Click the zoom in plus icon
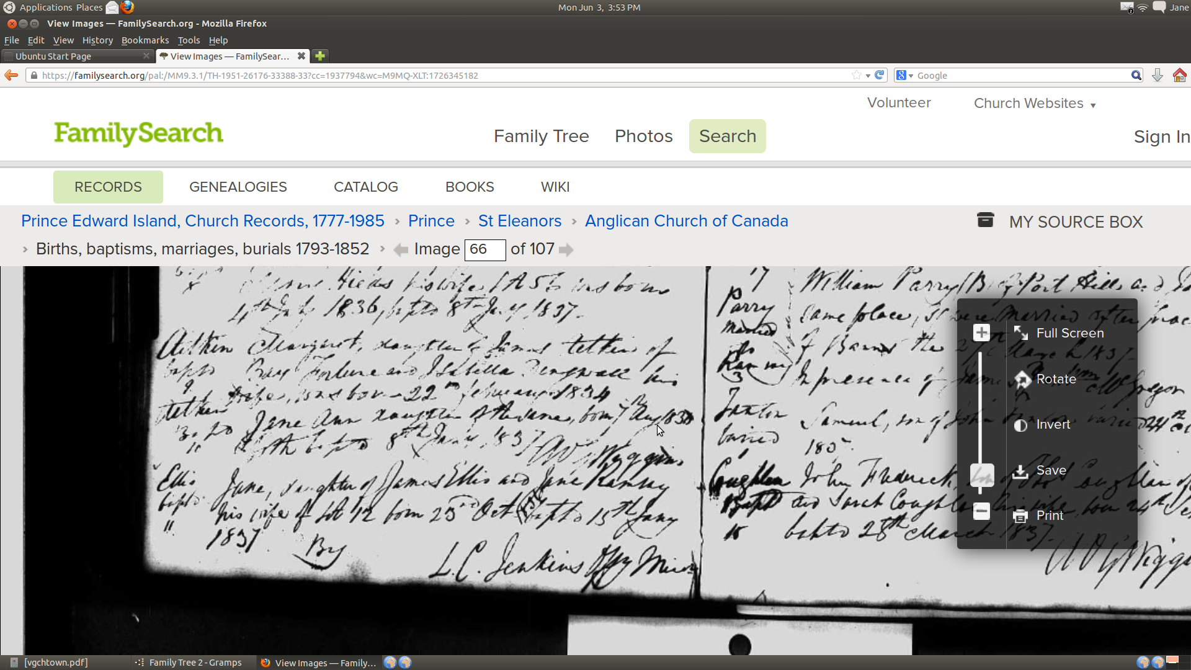The width and height of the screenshot is (1191, 670). 981,333
